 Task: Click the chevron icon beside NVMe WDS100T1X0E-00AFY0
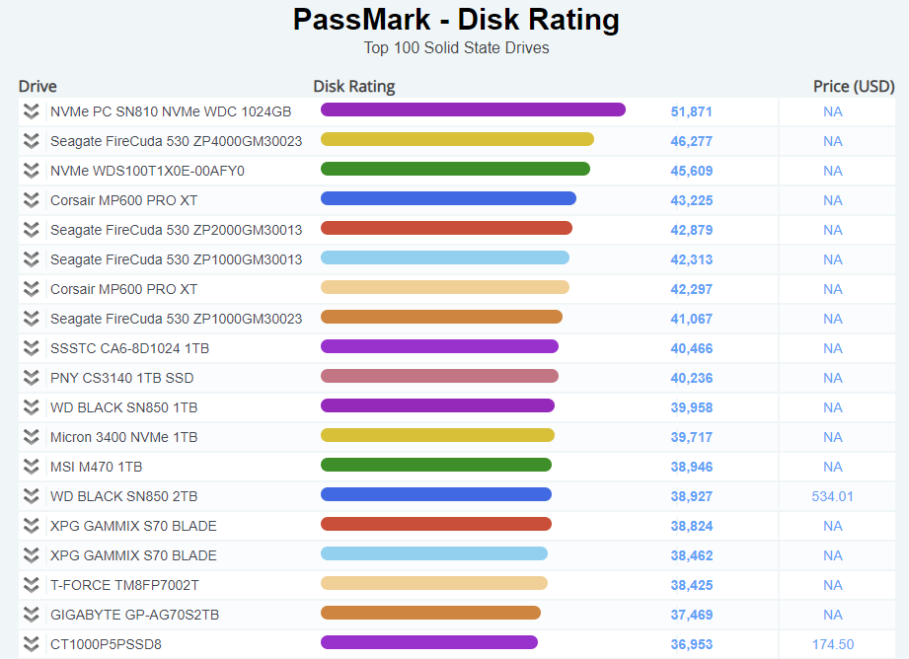click(31, 171)
